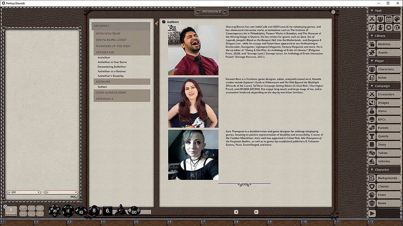The height and width of the screenshot is (226, 403).
Task: Click the Encounters crossed-swords icon
Action: (x=372, y=94)
